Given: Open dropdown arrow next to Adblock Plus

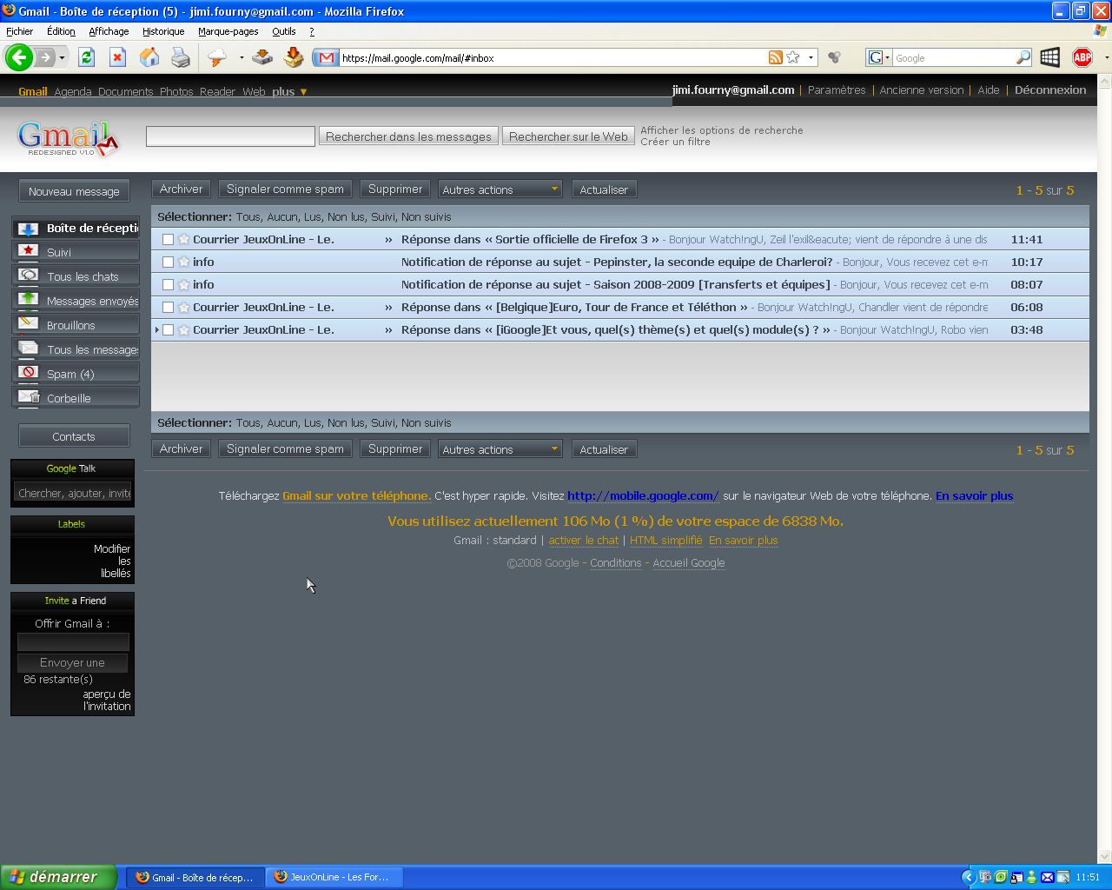Looking at the screenshot, I should point(1106,57).
